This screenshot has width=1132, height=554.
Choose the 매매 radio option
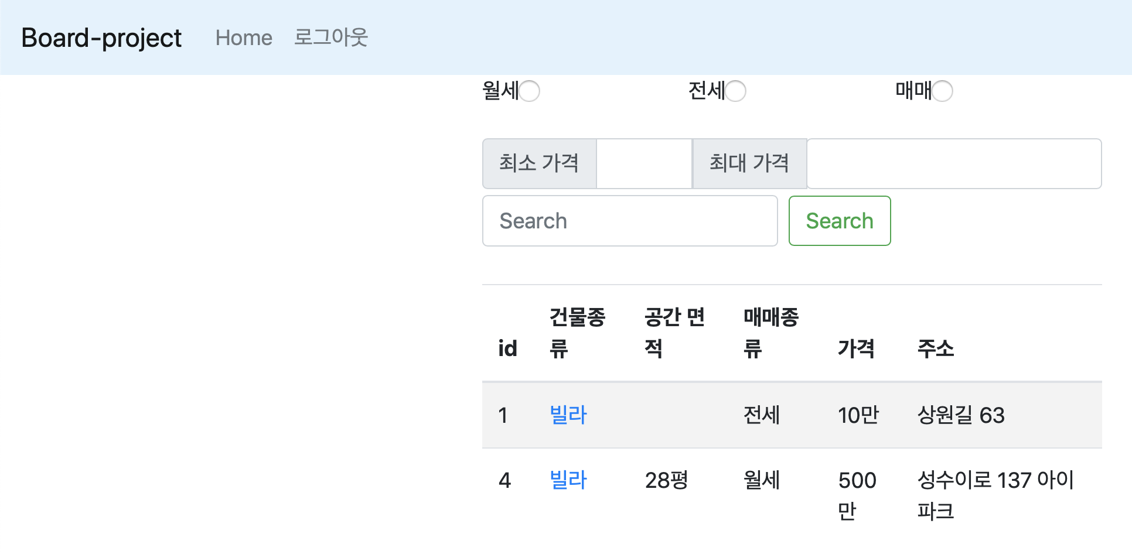click(x=942, y=91)
